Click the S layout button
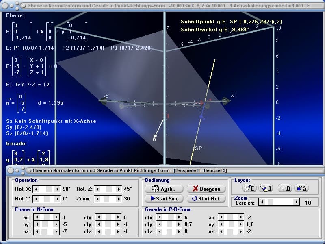325x244 pixels. click(x=302, y=188)
